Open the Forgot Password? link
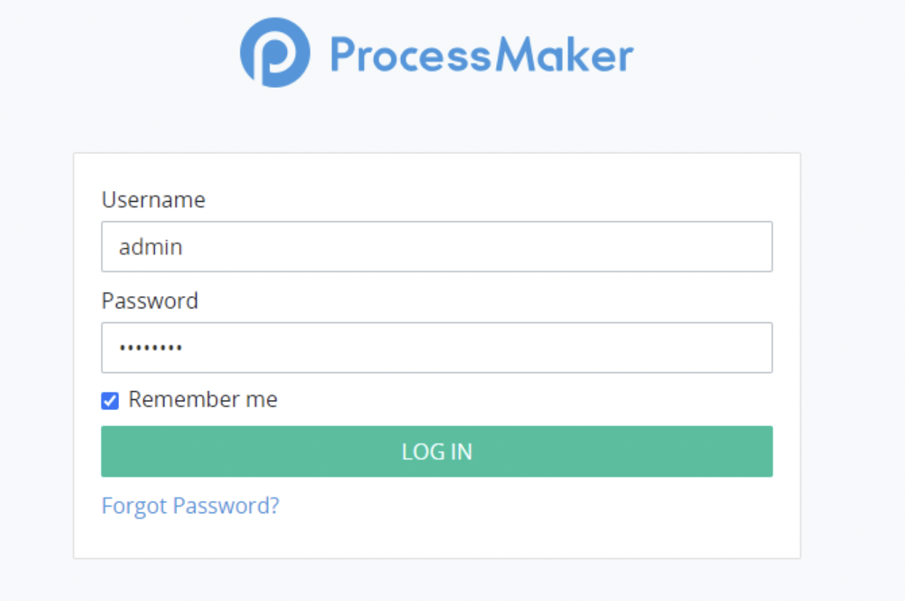This screenshot has width=905, height=601. pyautogui.click(x=190, y=505)
